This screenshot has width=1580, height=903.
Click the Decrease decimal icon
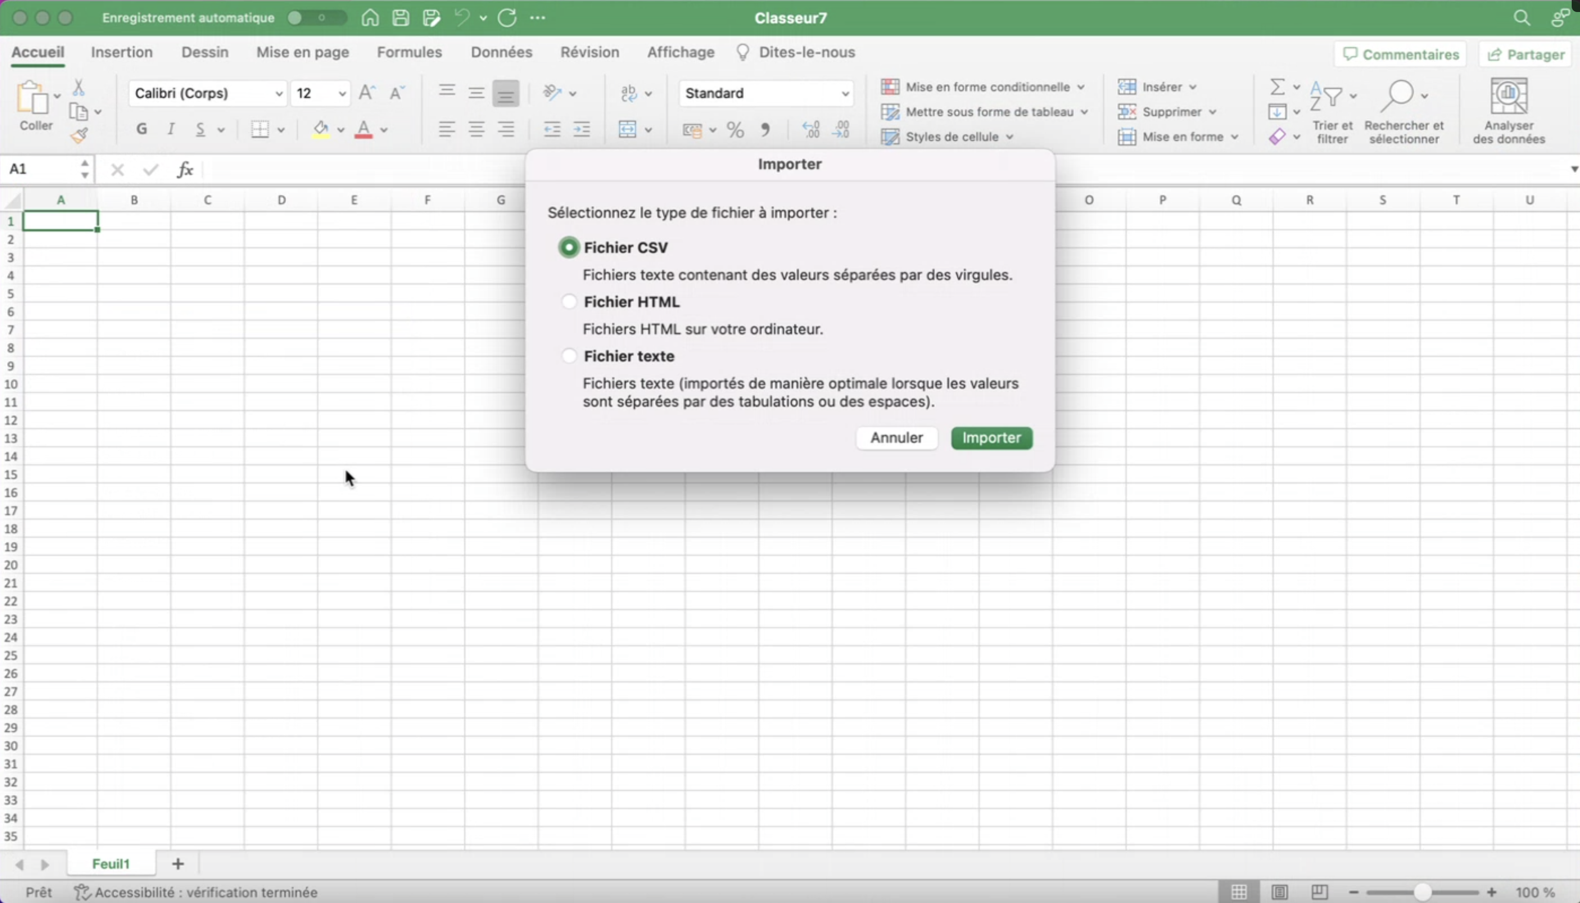[x=842, y=129]
